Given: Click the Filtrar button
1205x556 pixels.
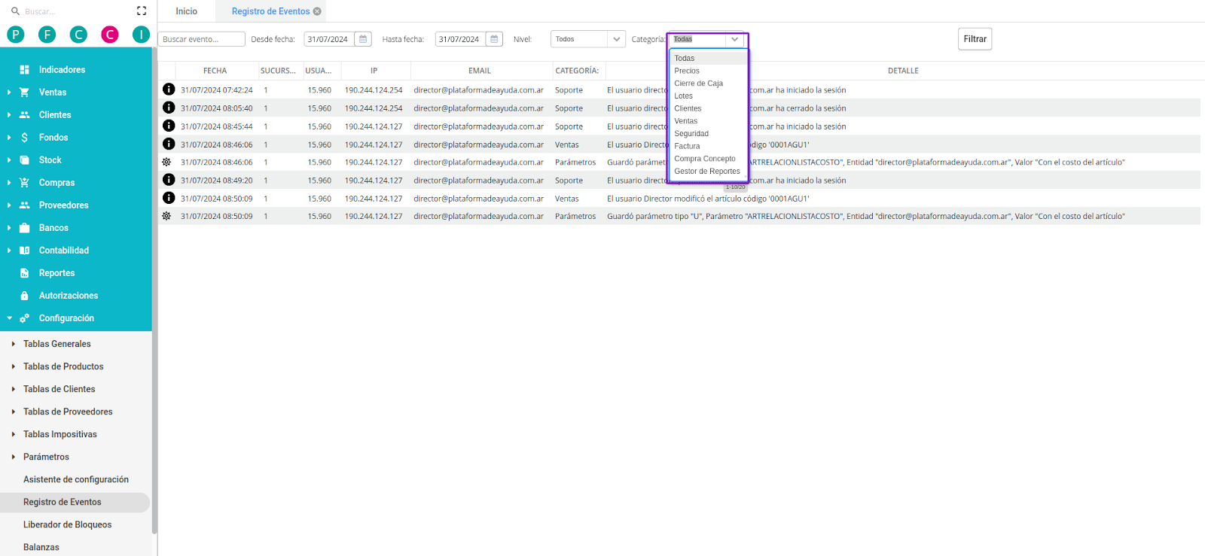Looking at the screenshot, I should pos(975,39).
